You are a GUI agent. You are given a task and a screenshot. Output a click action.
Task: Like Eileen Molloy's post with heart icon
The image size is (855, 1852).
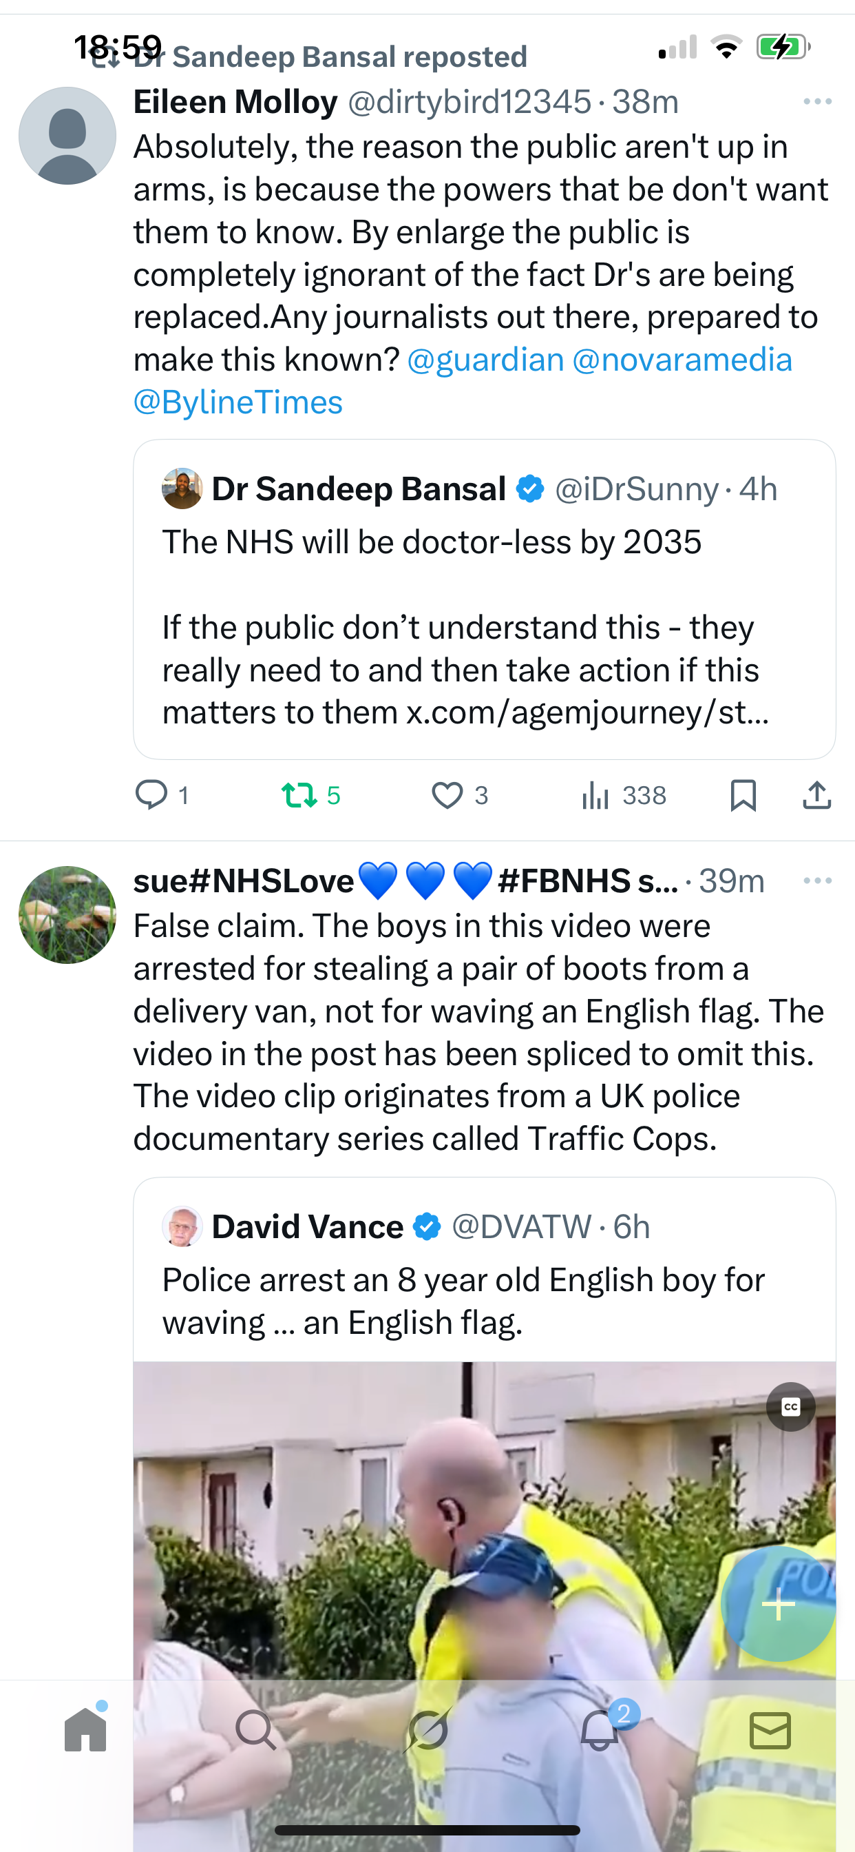click(x=447, y=795)
